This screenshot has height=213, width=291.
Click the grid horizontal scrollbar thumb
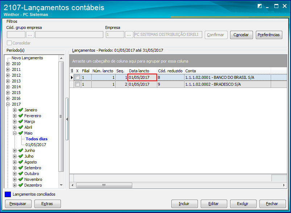(104, 185)
